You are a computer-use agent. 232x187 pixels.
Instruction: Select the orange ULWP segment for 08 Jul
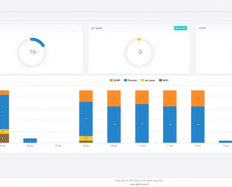pos(86,96)
